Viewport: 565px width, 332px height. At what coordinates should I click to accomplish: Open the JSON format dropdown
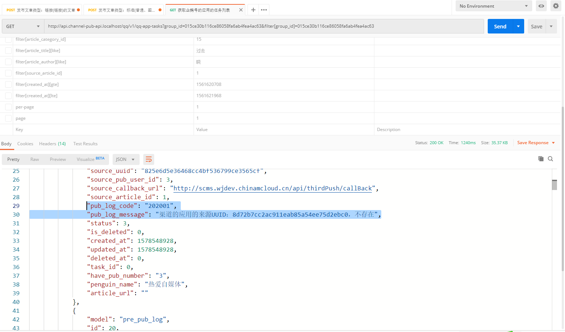click(x=125, y=159)
